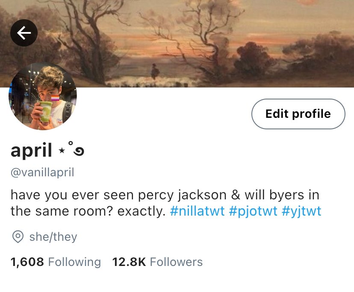Click the swirl symbol after the name
This screenshot has height=292, width=354.
point(79,152)
